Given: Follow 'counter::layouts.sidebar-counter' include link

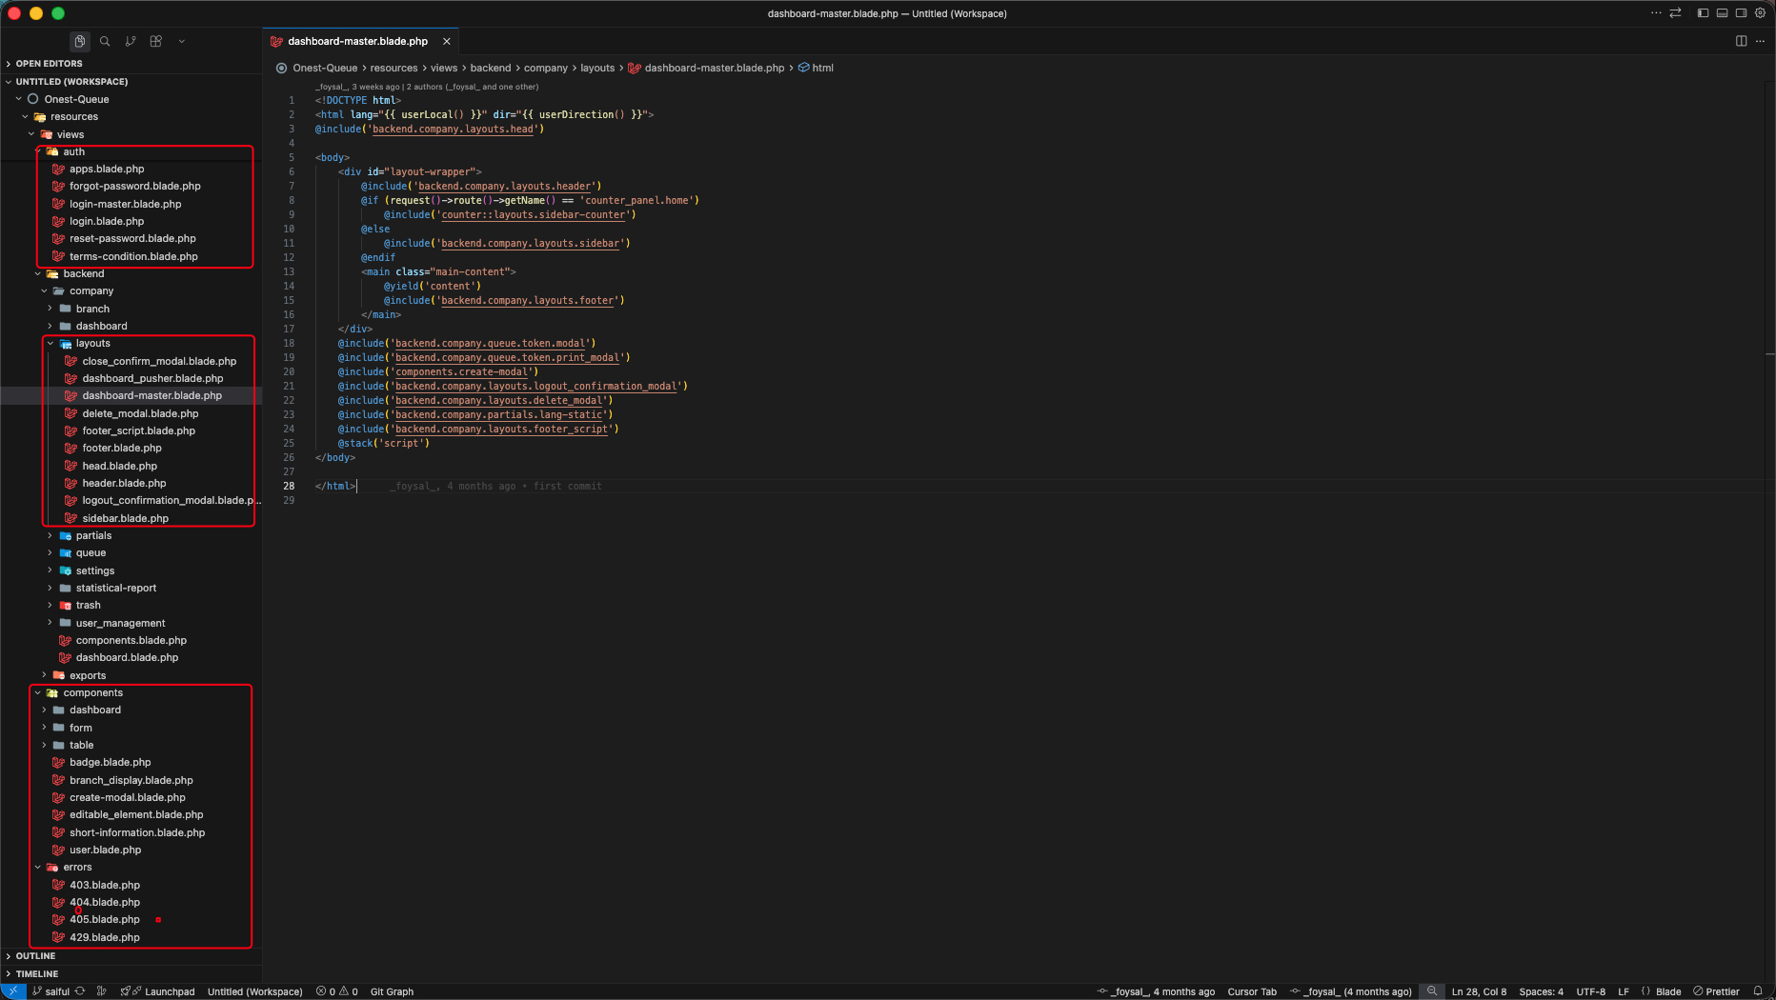Looking at the screenshot, I should (533, 215).
